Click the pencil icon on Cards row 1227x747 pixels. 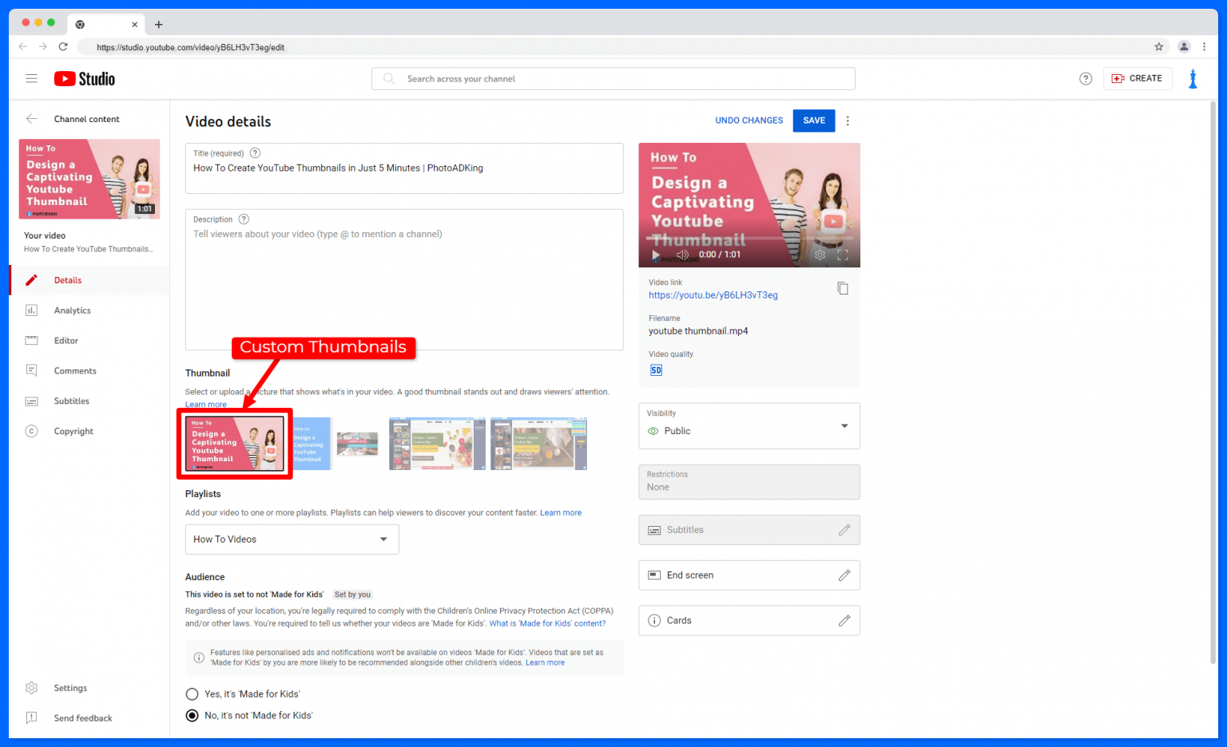pyautogui.click(x=844, y=621)
